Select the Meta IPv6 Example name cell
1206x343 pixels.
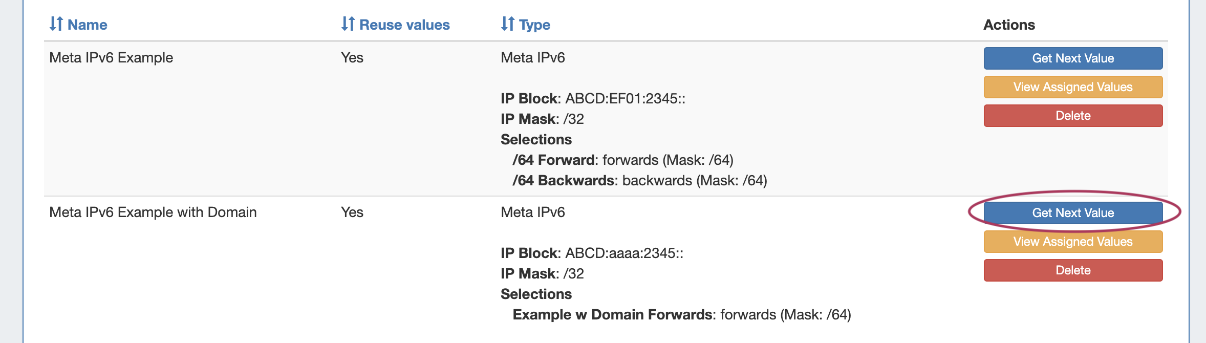[x=111, y=58]
